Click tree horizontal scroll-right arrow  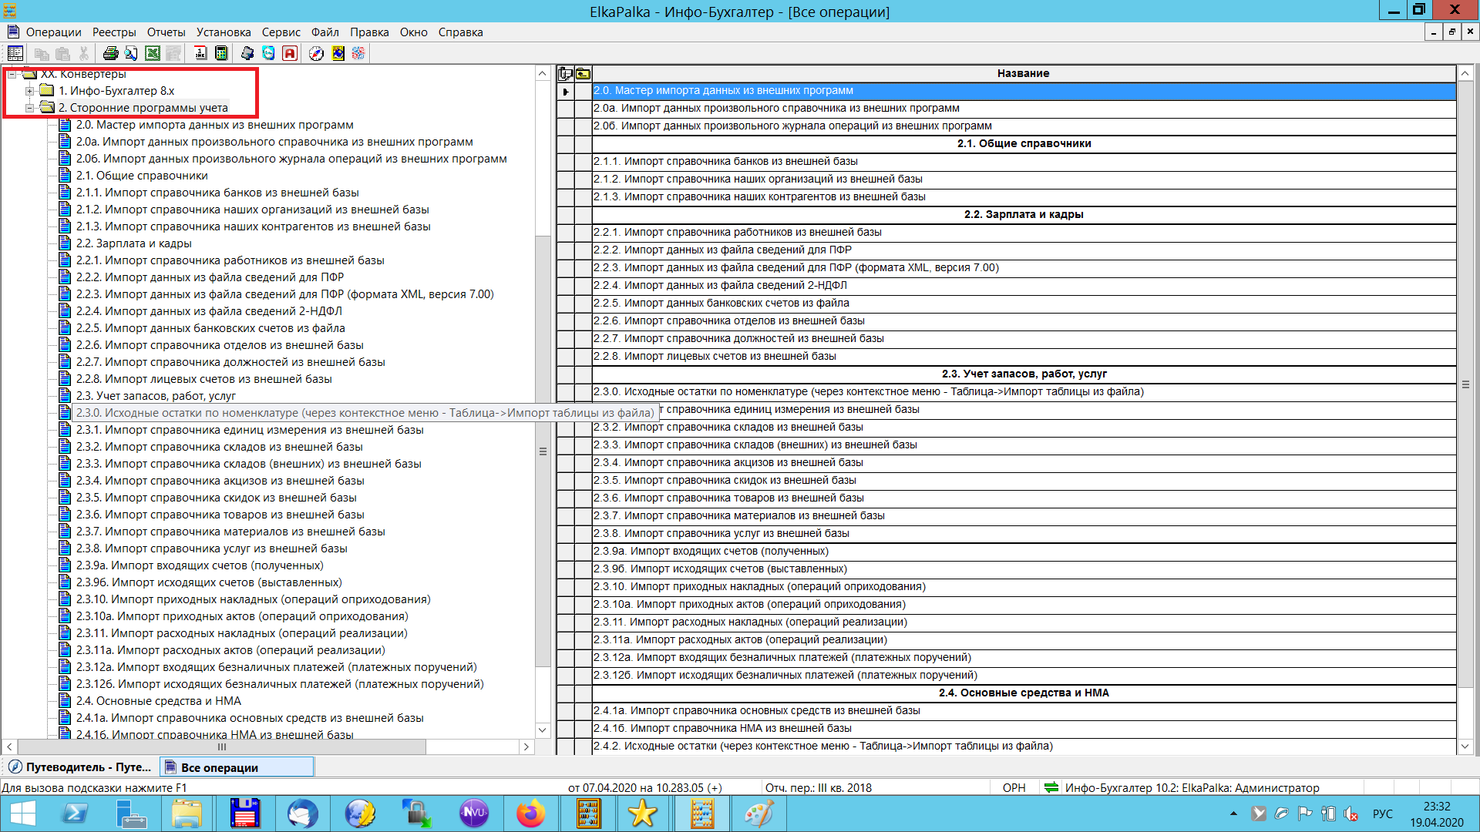click(526, 746)
